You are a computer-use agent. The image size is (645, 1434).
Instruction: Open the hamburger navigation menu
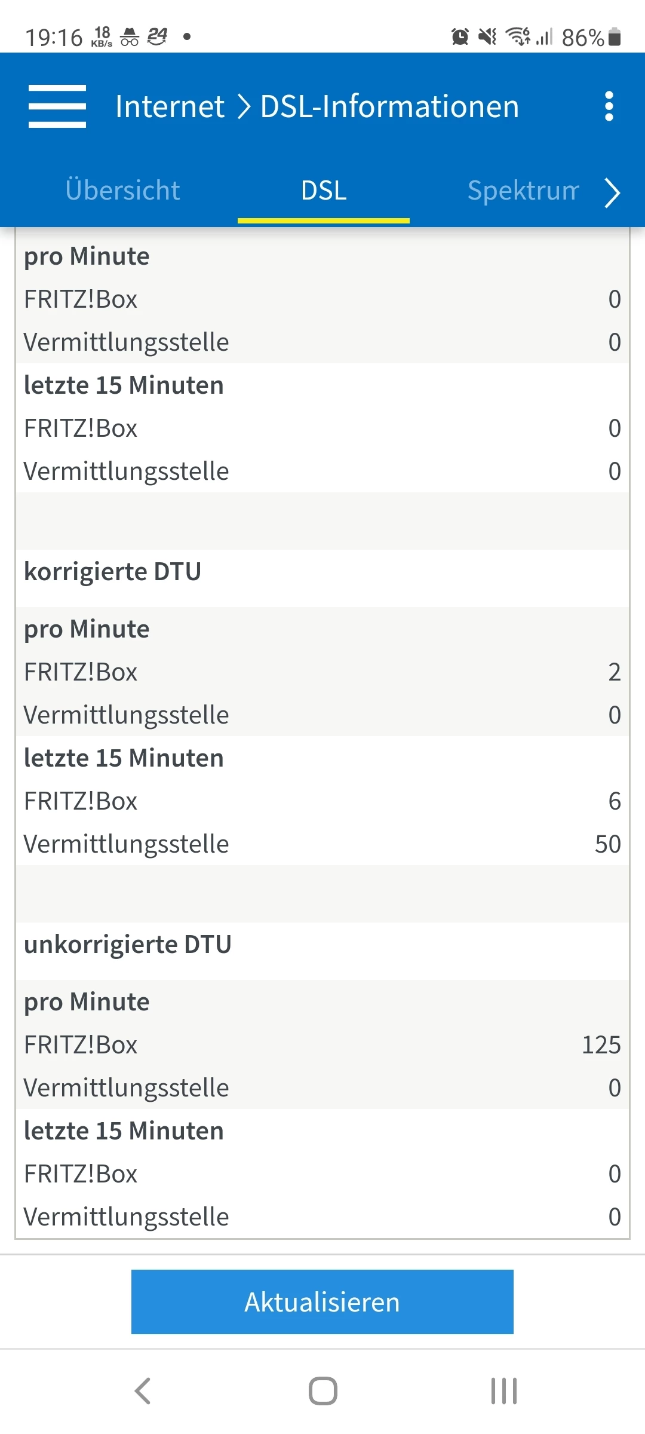(x=57, y=106)
